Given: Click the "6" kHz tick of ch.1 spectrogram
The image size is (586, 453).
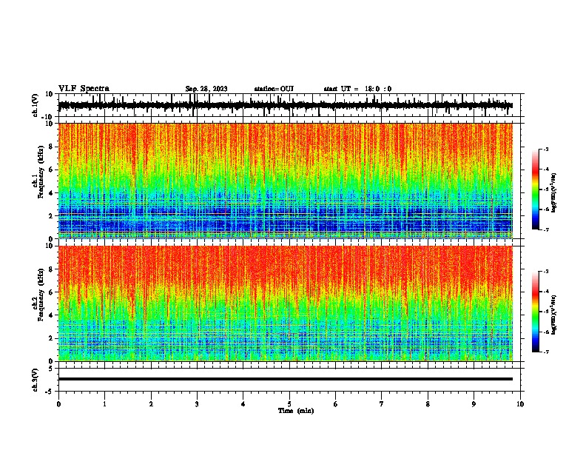Looking at the screenshot, I should click(x=51, y=170).
